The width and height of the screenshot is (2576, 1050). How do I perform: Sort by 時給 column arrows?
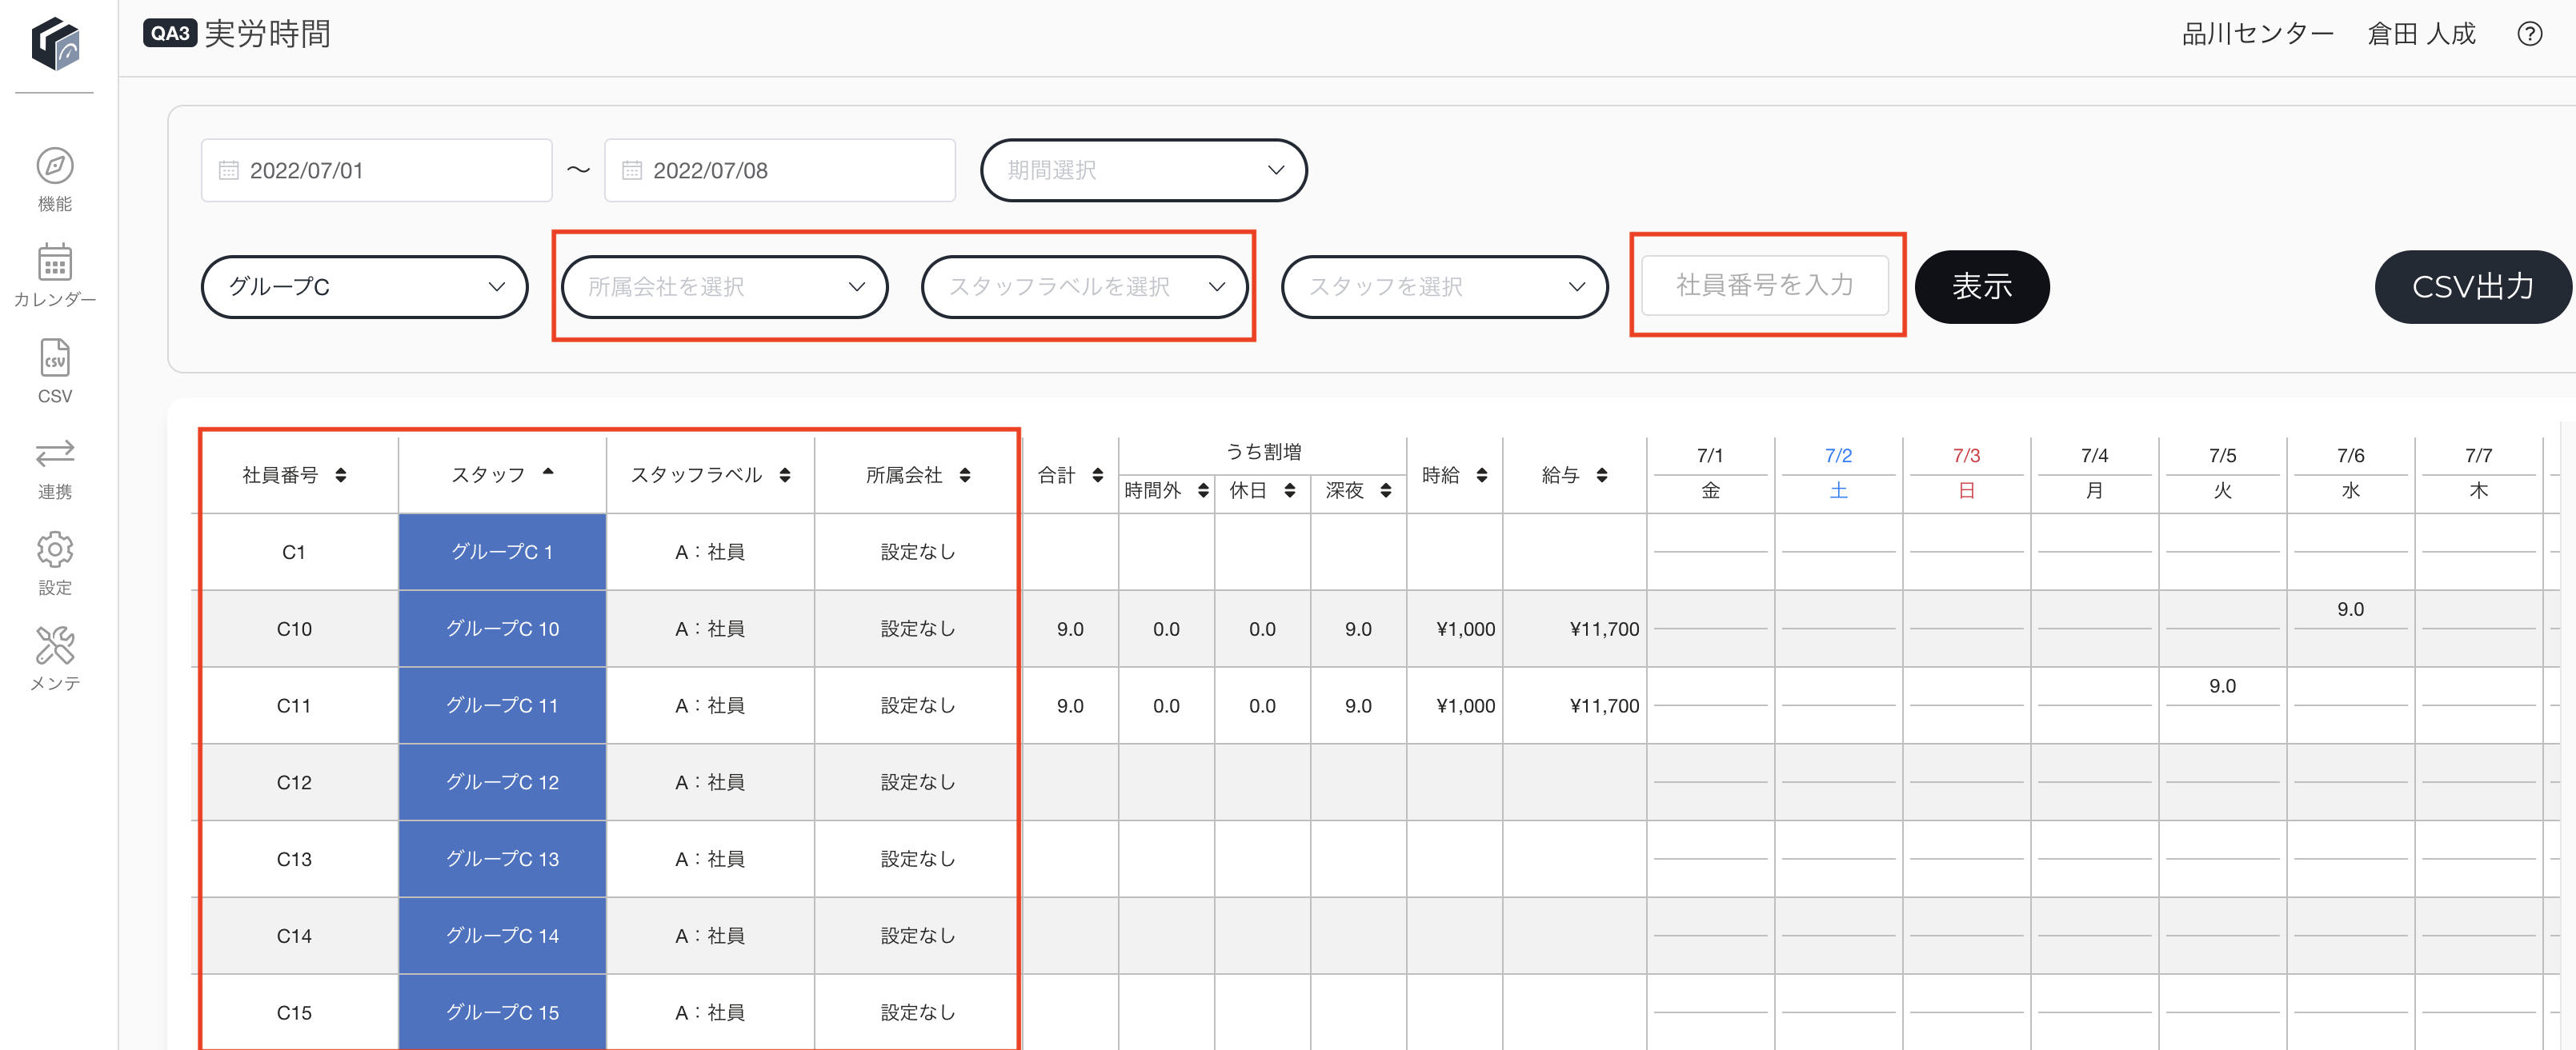(x=1482, y=474)
